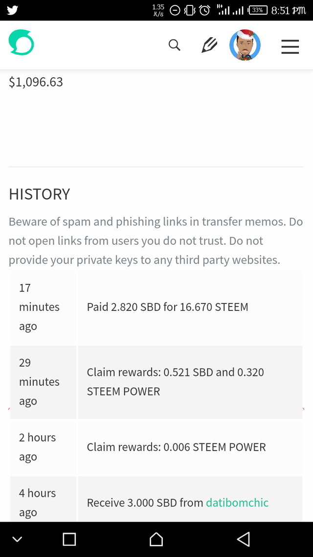Tap the Android home button
313x557 pixels.
[x=156, y=539]
